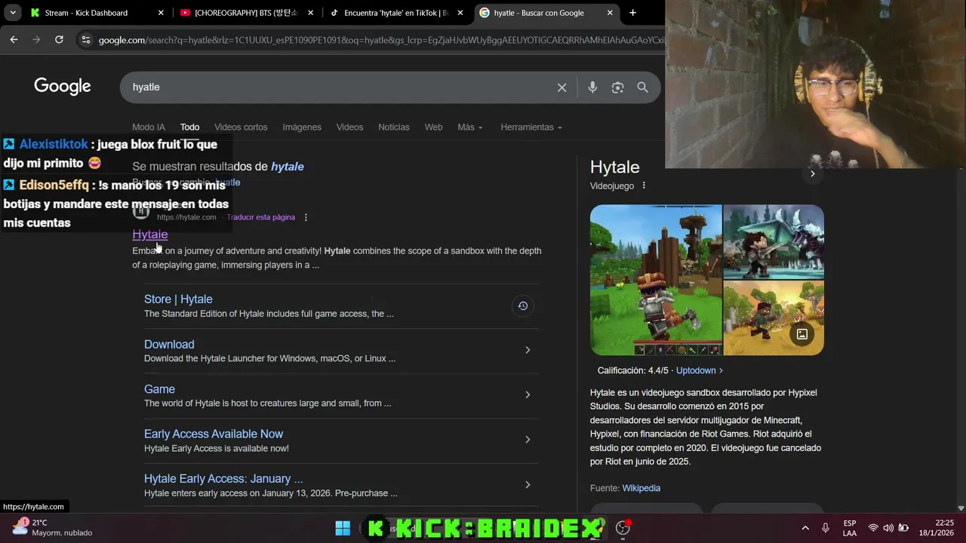
Task: Click the history icon on Store row
Action: click(x=522, y=305)
